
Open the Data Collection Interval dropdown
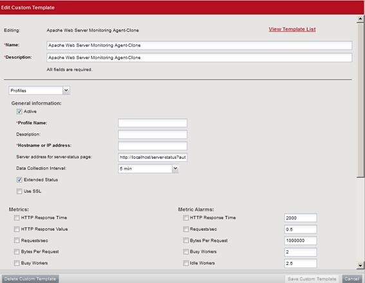[x=148, y=169]
